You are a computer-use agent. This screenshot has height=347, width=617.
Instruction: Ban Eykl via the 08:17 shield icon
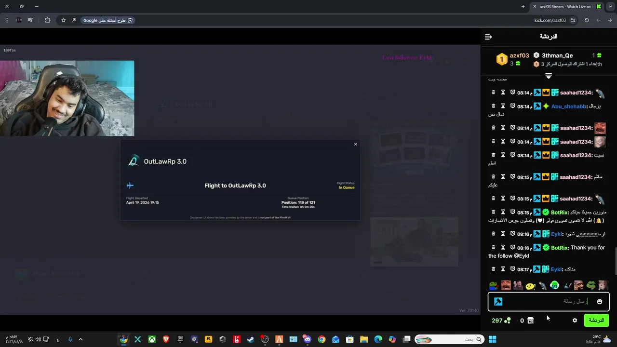point(512,269)
